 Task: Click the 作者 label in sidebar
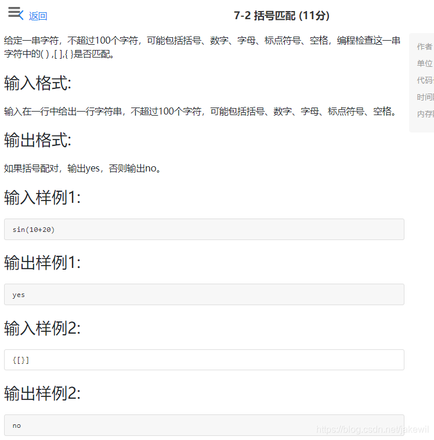425,46
